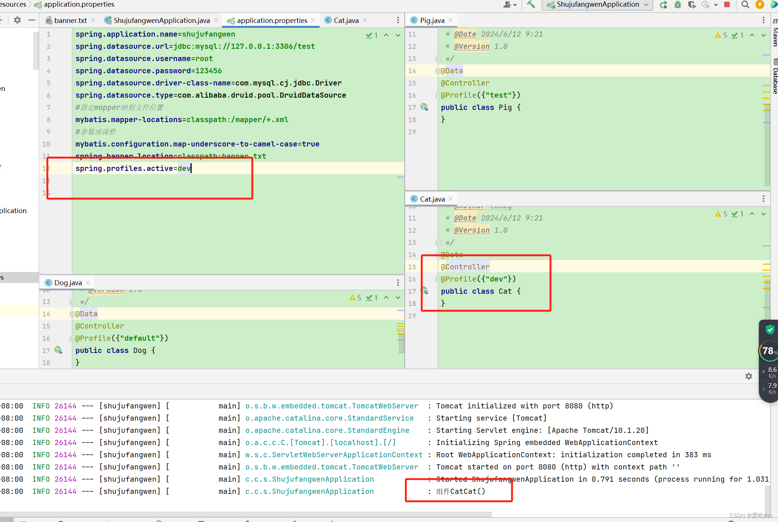This screenshot has height=522, width=778.
Task: Open the Maven tool window
Action: (775, 32)
